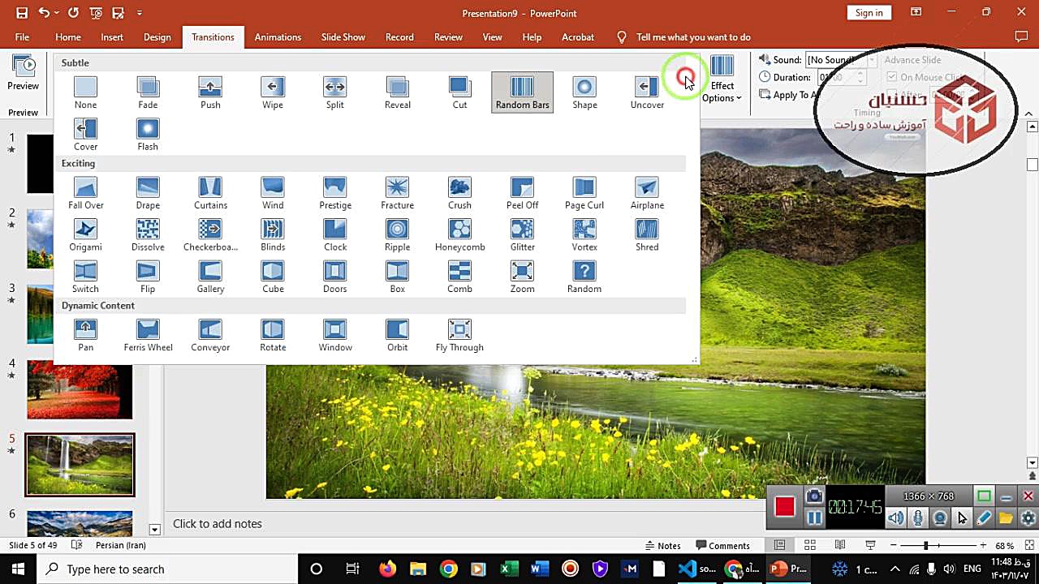Switch to Reading view
This screenshot has width=1039, height=584.
pos(839,546)
